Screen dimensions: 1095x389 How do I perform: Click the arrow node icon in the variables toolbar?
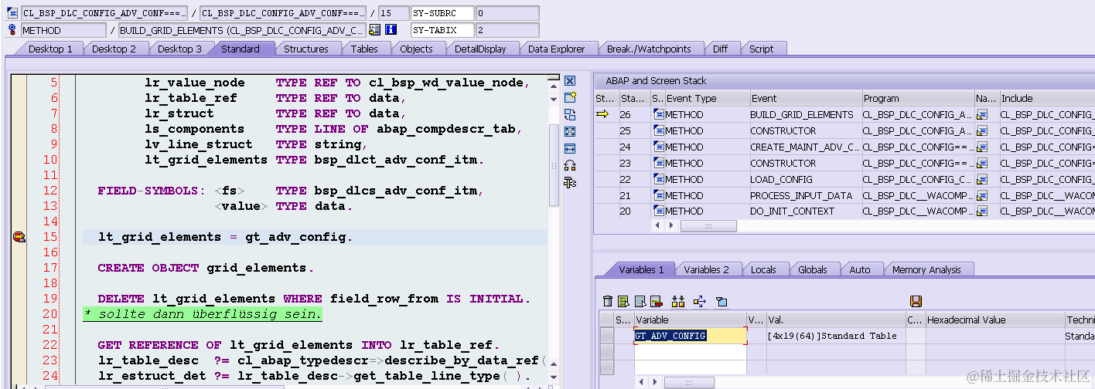(x=700, y=301)
